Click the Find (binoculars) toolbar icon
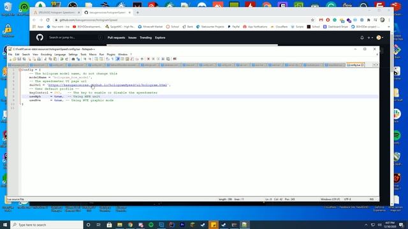This screenshot has width=408, height=229. coord(73,59)
